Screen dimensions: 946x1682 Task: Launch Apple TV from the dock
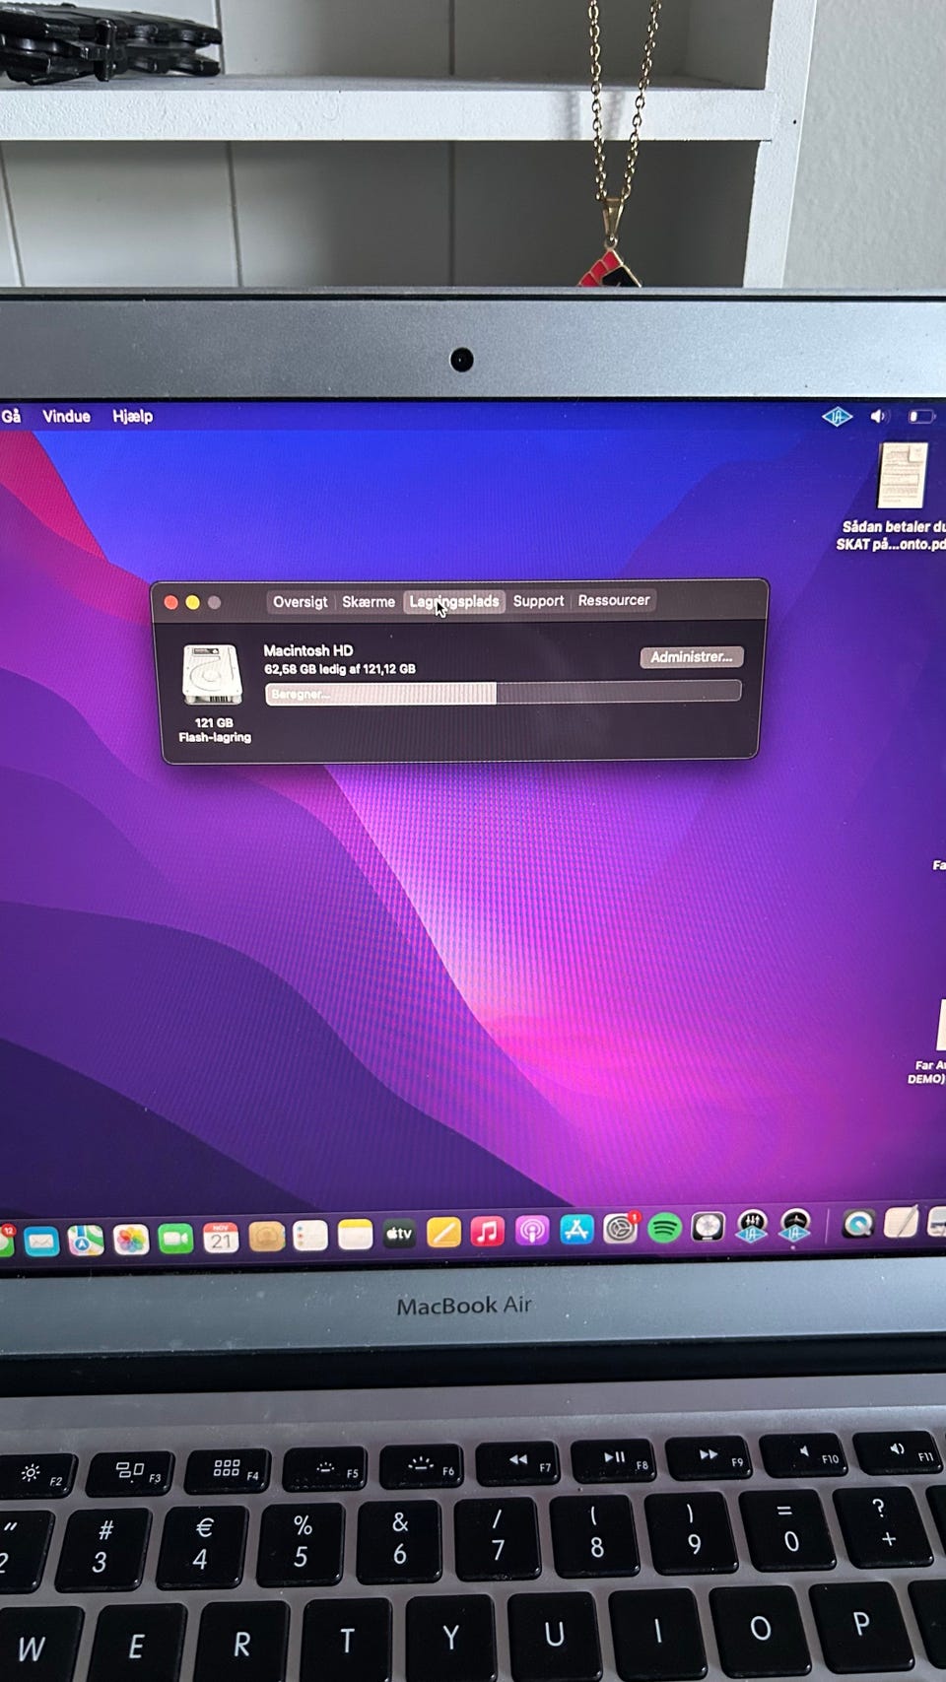tap(399, 1234)
